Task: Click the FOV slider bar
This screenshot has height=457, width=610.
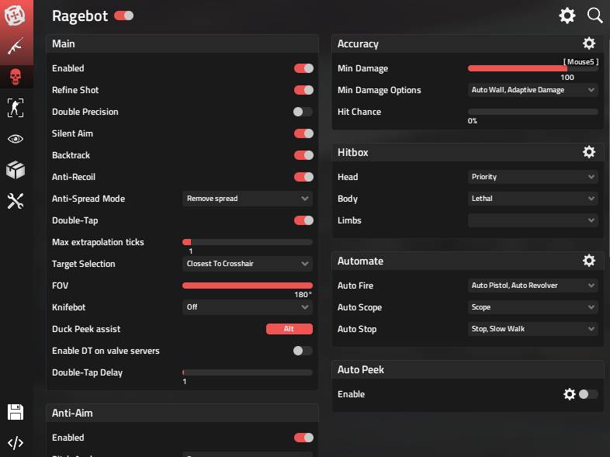Action: point(248,286)
